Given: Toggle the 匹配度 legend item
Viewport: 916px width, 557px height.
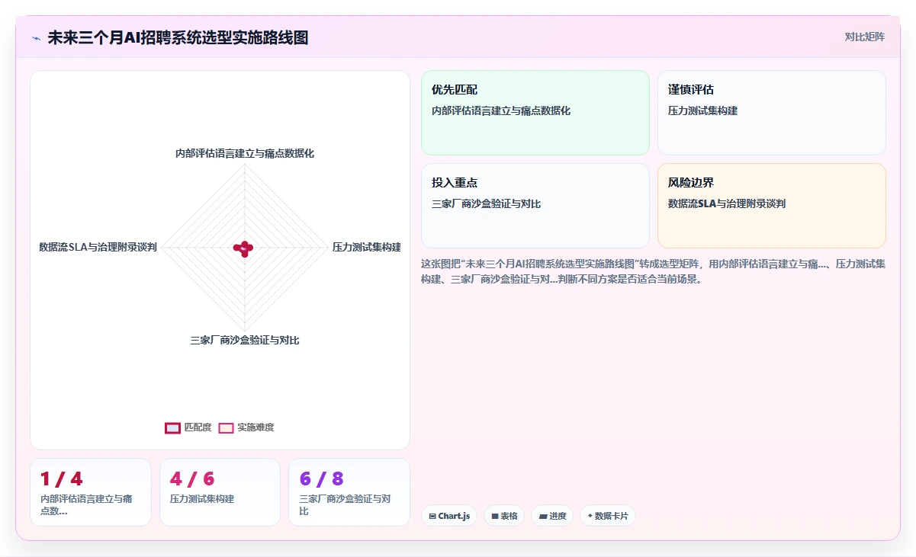Looking at the screenshot, I should [188, 427].
